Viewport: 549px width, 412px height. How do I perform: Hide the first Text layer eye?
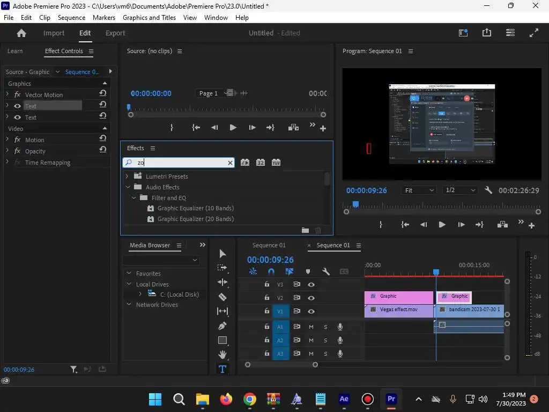tap(17, 106)
